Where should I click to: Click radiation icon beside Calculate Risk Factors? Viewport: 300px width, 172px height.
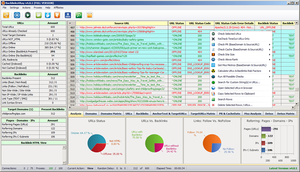click(x=213, y=71)
